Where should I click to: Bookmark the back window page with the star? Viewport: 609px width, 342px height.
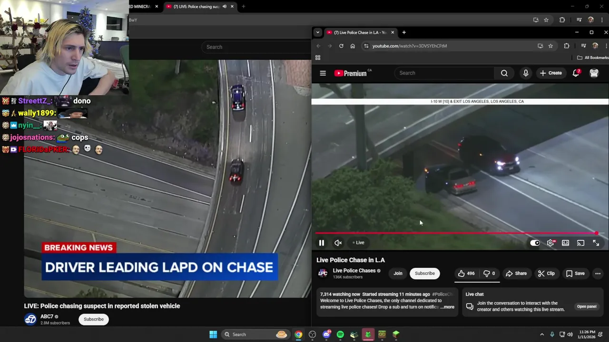coord(546,20)
